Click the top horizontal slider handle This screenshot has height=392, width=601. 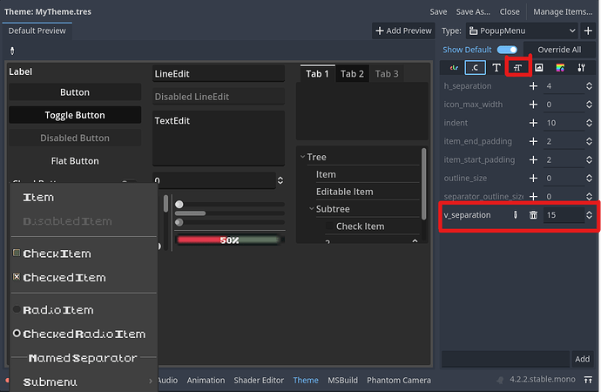179,204
